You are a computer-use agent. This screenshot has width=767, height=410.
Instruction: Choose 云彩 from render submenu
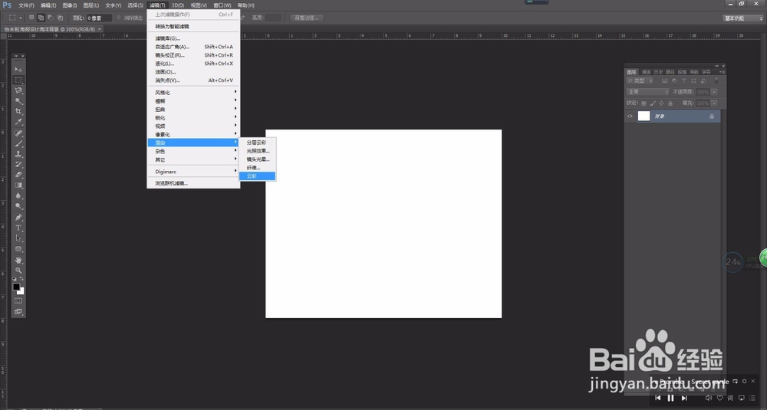click(x=257, y=176)
